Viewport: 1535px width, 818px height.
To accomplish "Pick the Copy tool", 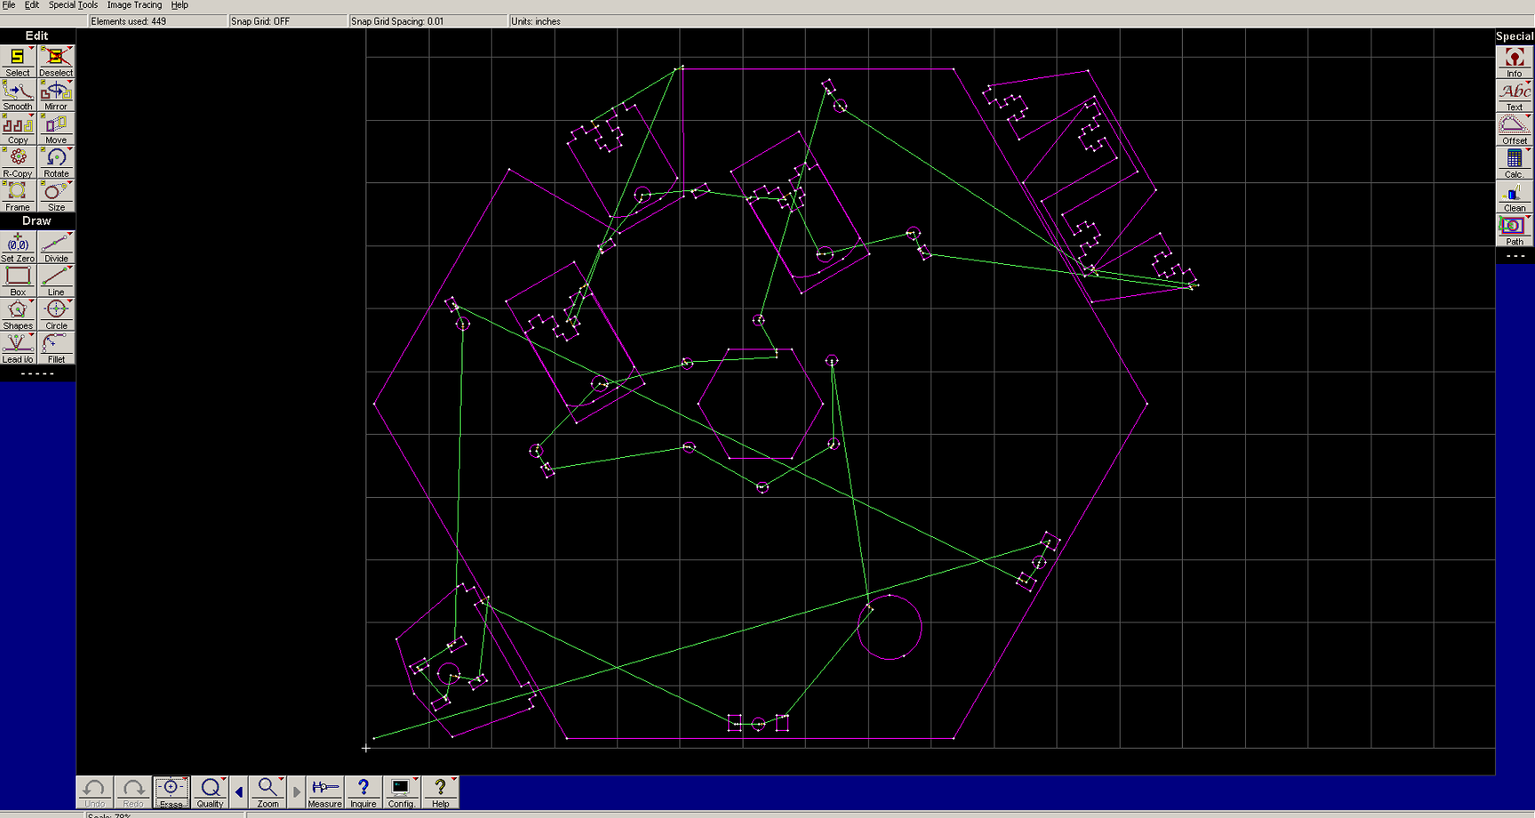I will [x=18, y=129].
